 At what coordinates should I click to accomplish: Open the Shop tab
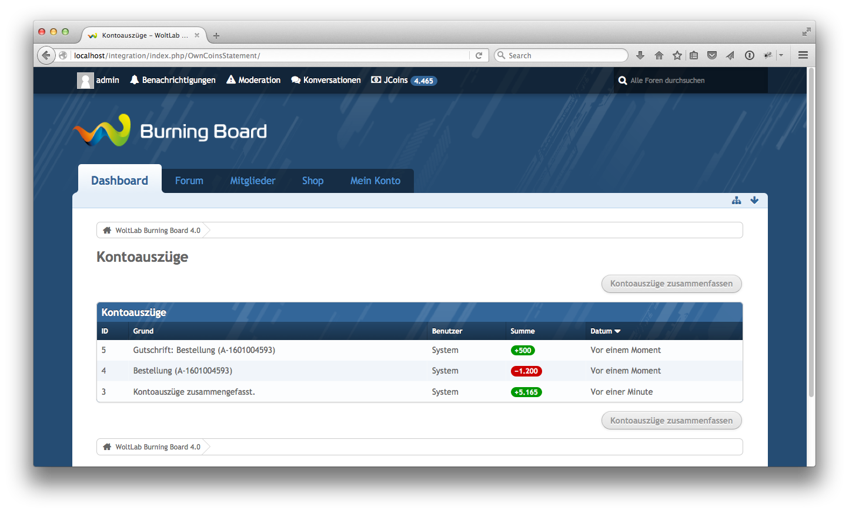[x=312, y=181]
